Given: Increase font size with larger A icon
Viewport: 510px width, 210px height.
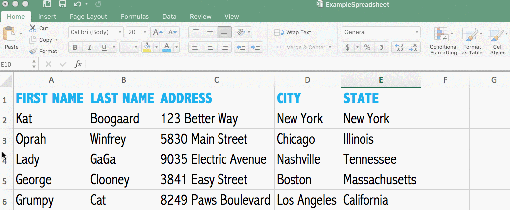Looking at the screenshot, I should tap(157, 32).
